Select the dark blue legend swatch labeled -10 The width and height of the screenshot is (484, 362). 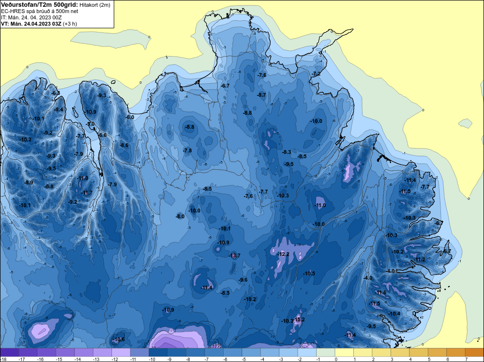[x=158, y=352]
